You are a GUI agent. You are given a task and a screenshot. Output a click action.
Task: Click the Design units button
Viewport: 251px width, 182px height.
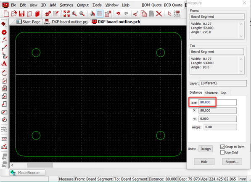206,149
